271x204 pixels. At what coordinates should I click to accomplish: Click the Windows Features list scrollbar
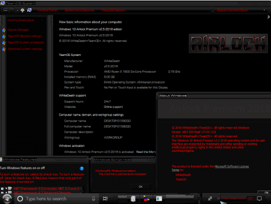(82, 190)
